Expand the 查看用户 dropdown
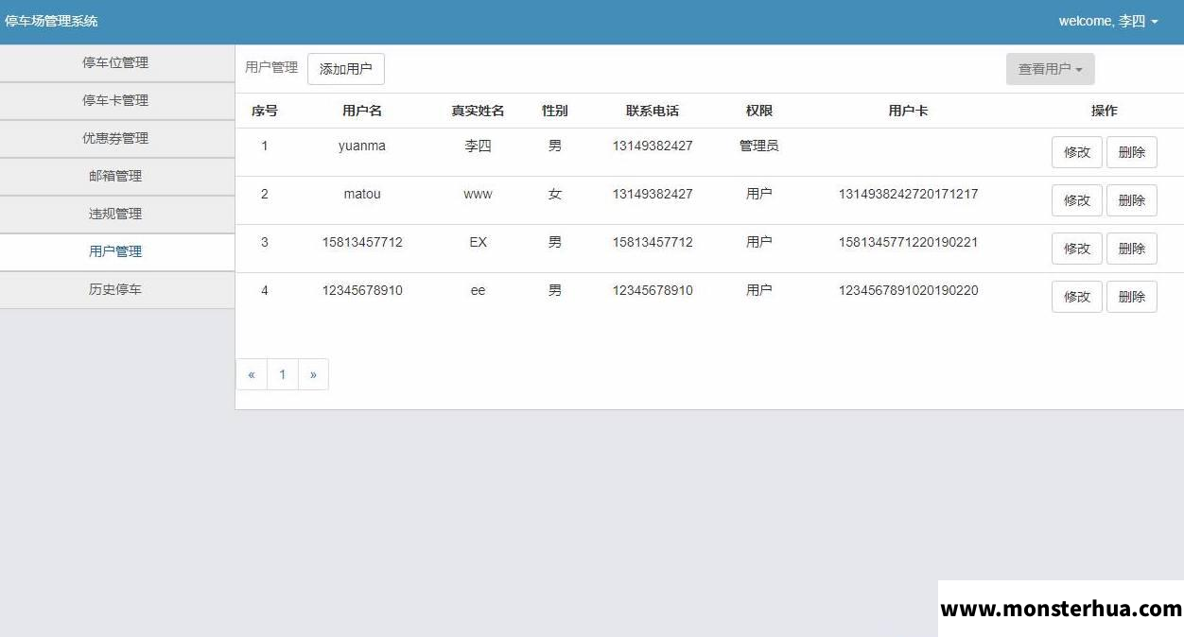The width and height of the screenshot is (1184, 637). (1050, 69)
